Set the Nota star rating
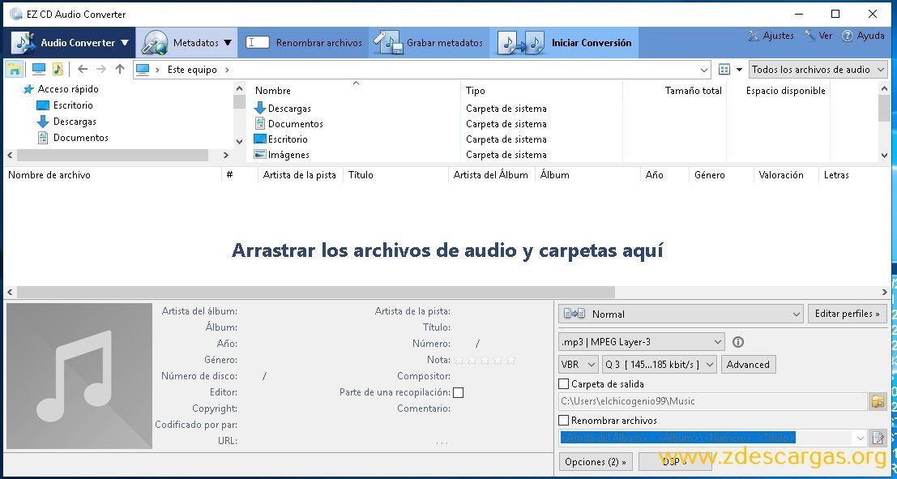 (485, 360)
